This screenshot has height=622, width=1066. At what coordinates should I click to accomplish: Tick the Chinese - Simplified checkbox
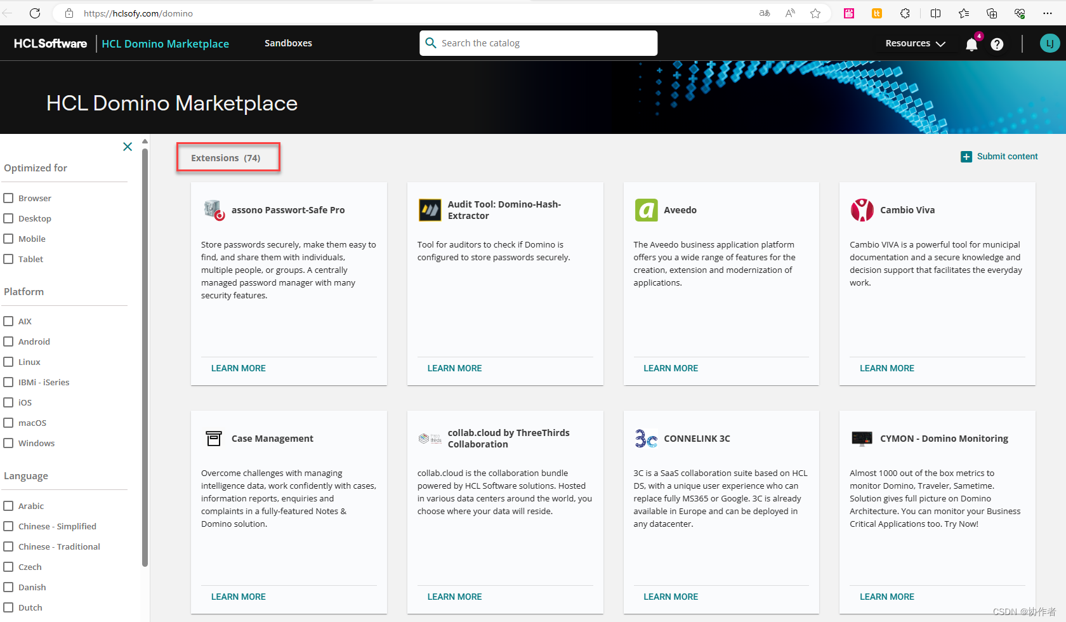(x=8, y=526)
